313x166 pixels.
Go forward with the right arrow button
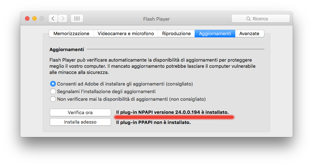click(63, 18)
